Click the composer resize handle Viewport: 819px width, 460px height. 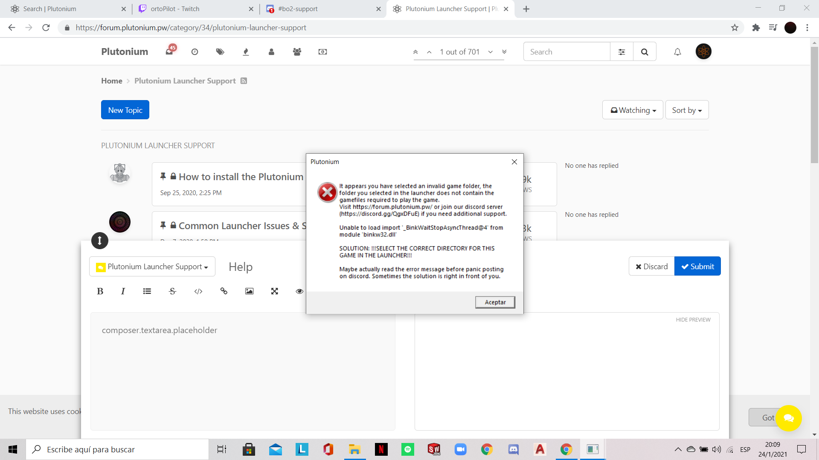100,241
